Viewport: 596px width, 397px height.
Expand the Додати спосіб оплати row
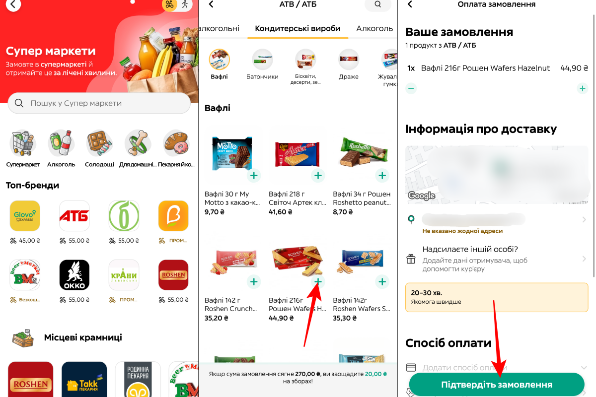pyautogui.click(x=497, y=368)
